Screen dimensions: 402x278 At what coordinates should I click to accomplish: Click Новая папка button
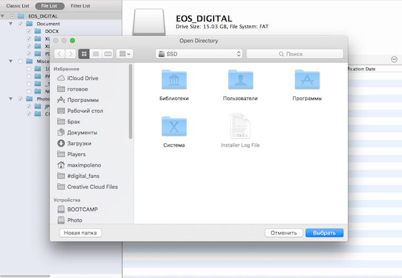tap(80, 233)
